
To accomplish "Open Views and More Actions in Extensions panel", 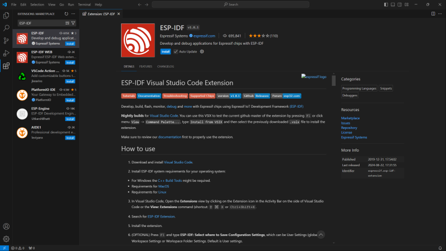I will coord(74,14).
